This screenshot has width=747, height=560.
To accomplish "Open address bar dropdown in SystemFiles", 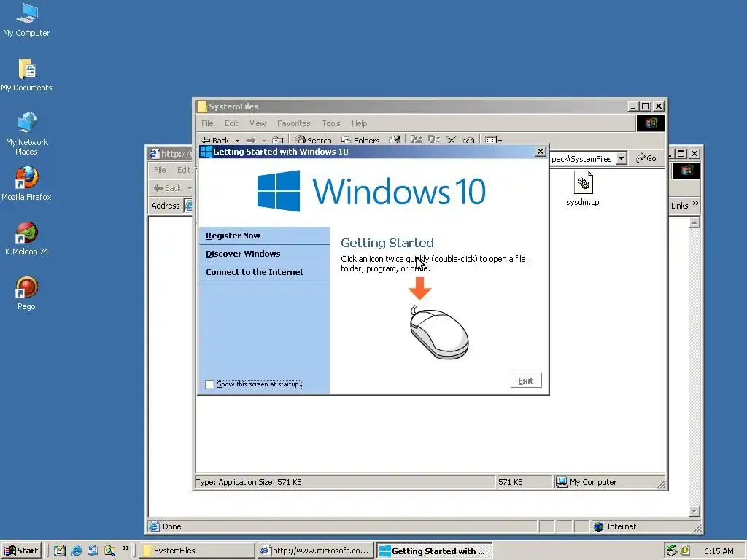I will coord(622,158).
